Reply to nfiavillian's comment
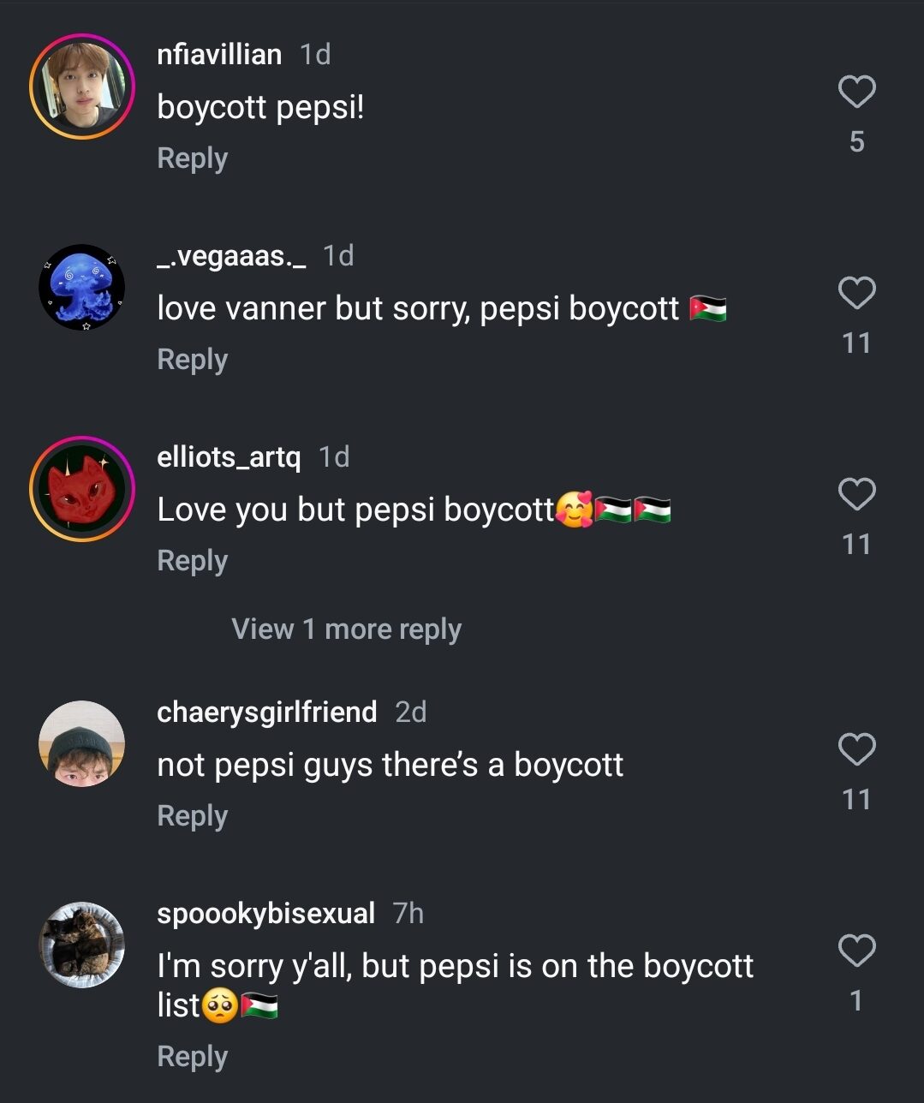The width and height of the screenshot is (924, 1103). point(193,158)
